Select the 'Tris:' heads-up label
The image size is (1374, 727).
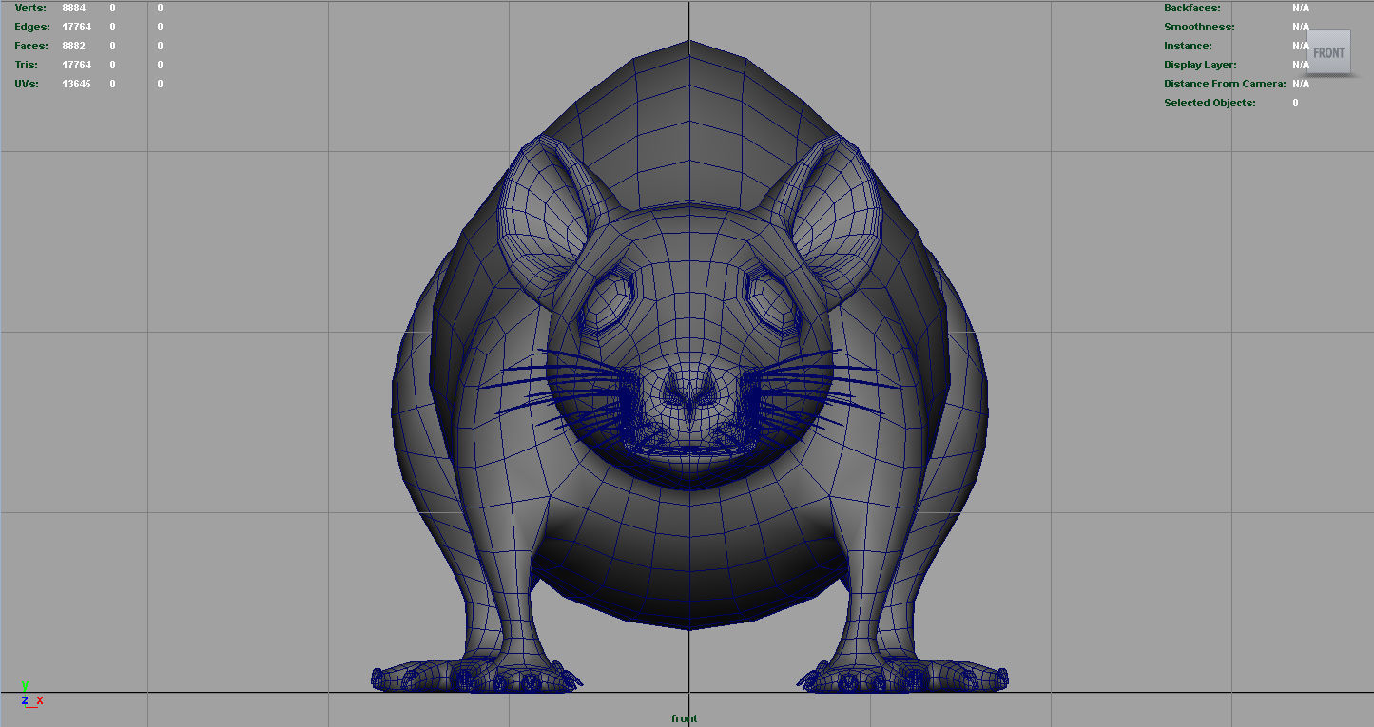pyautogui.click(x=27, y=65)
